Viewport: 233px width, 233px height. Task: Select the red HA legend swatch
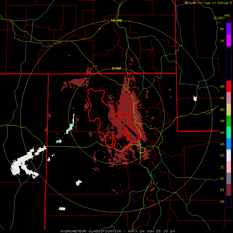[229, 86]
